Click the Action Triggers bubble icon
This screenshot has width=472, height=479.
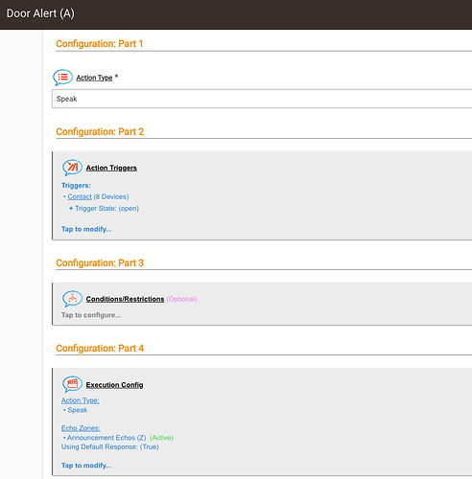(72, 168)
